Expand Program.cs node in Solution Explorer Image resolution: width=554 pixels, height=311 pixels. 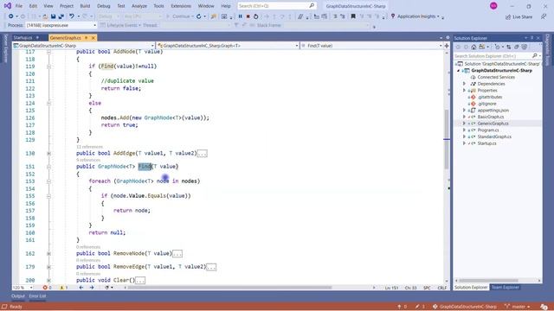tap(464, 130)
